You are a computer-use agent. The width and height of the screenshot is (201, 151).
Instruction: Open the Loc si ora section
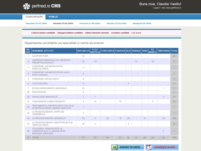(x=136, y=33)
